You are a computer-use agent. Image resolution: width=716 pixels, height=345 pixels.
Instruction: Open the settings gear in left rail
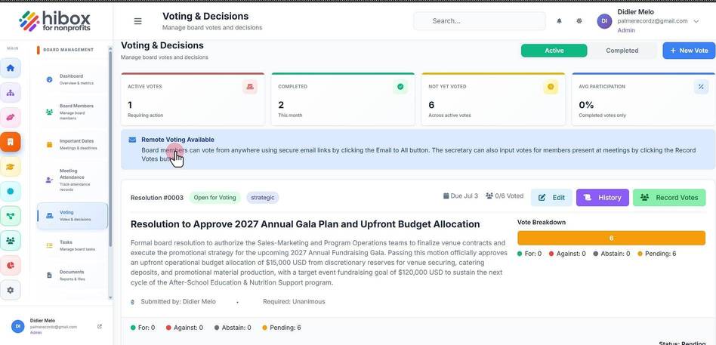11,290
